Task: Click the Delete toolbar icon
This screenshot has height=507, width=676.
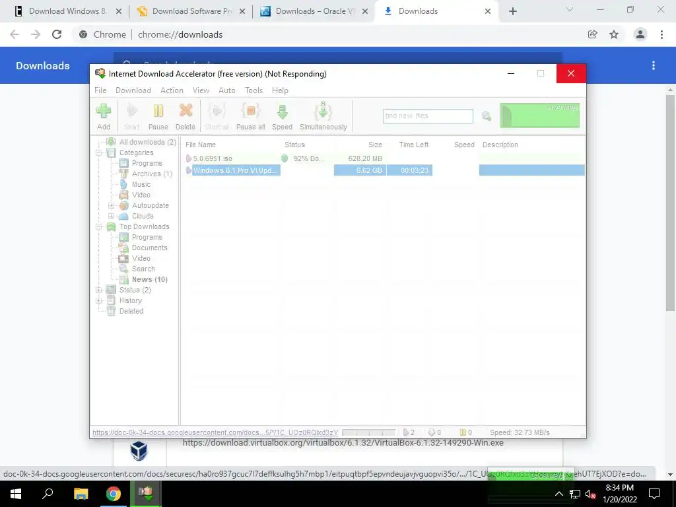Action: 186,116
